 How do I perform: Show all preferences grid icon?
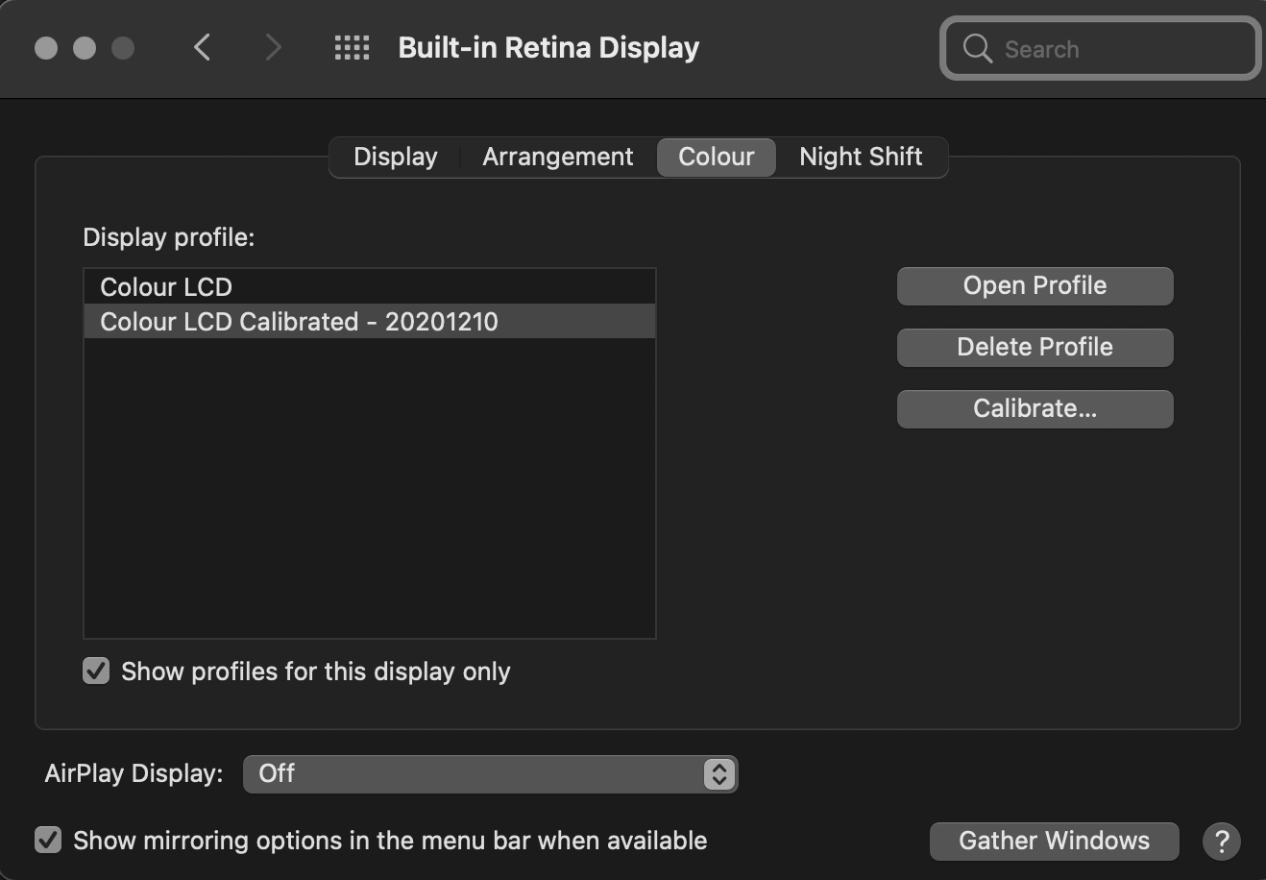[352, 47]
